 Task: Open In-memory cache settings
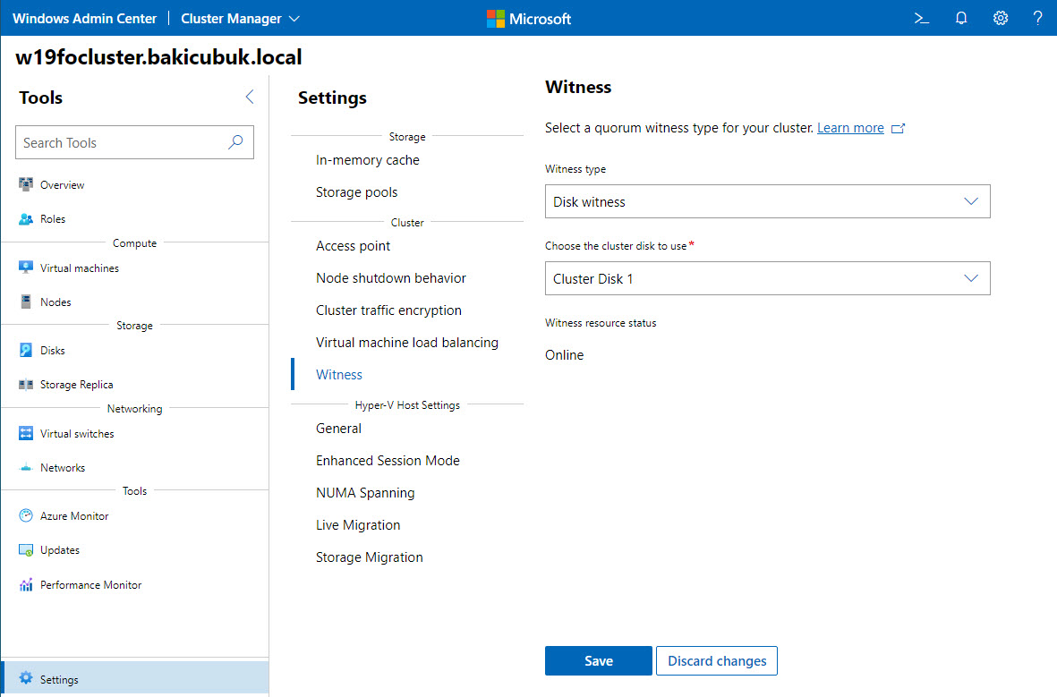367,160
